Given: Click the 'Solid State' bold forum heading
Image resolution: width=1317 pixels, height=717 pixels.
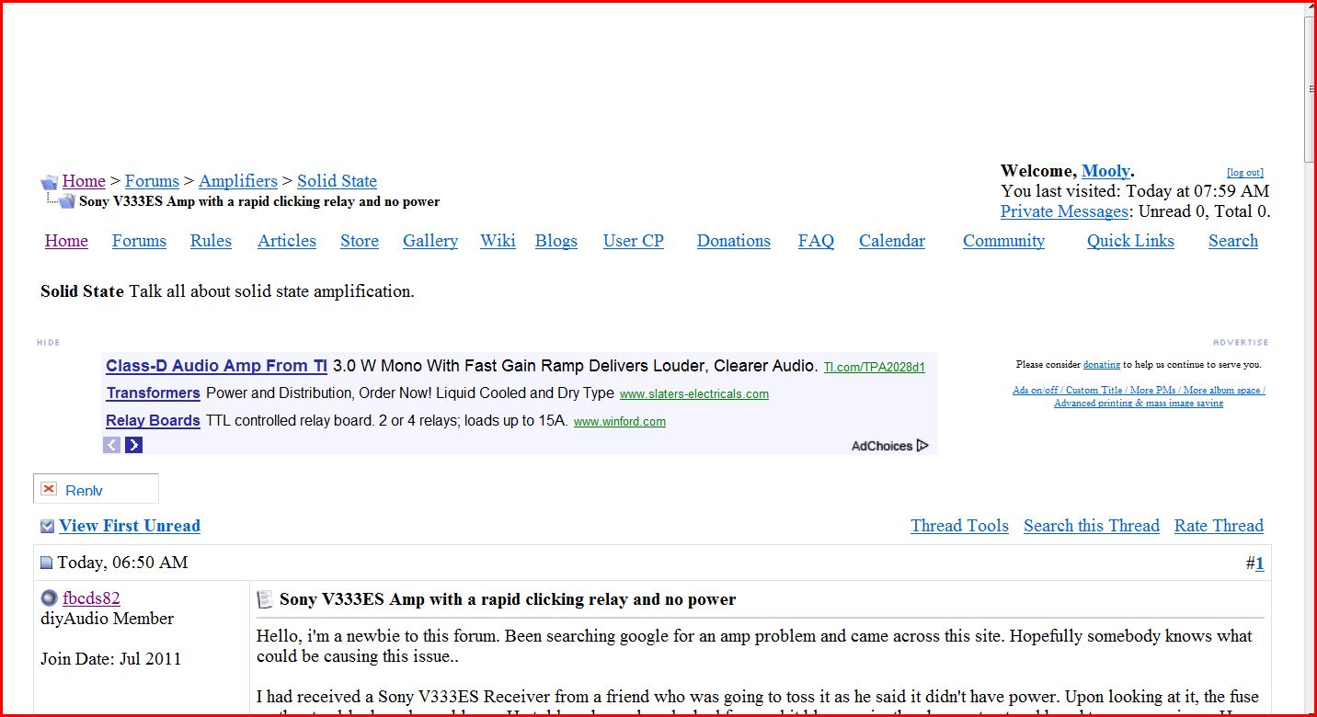Looking at the screenshot, I should [x=82, y=291].
